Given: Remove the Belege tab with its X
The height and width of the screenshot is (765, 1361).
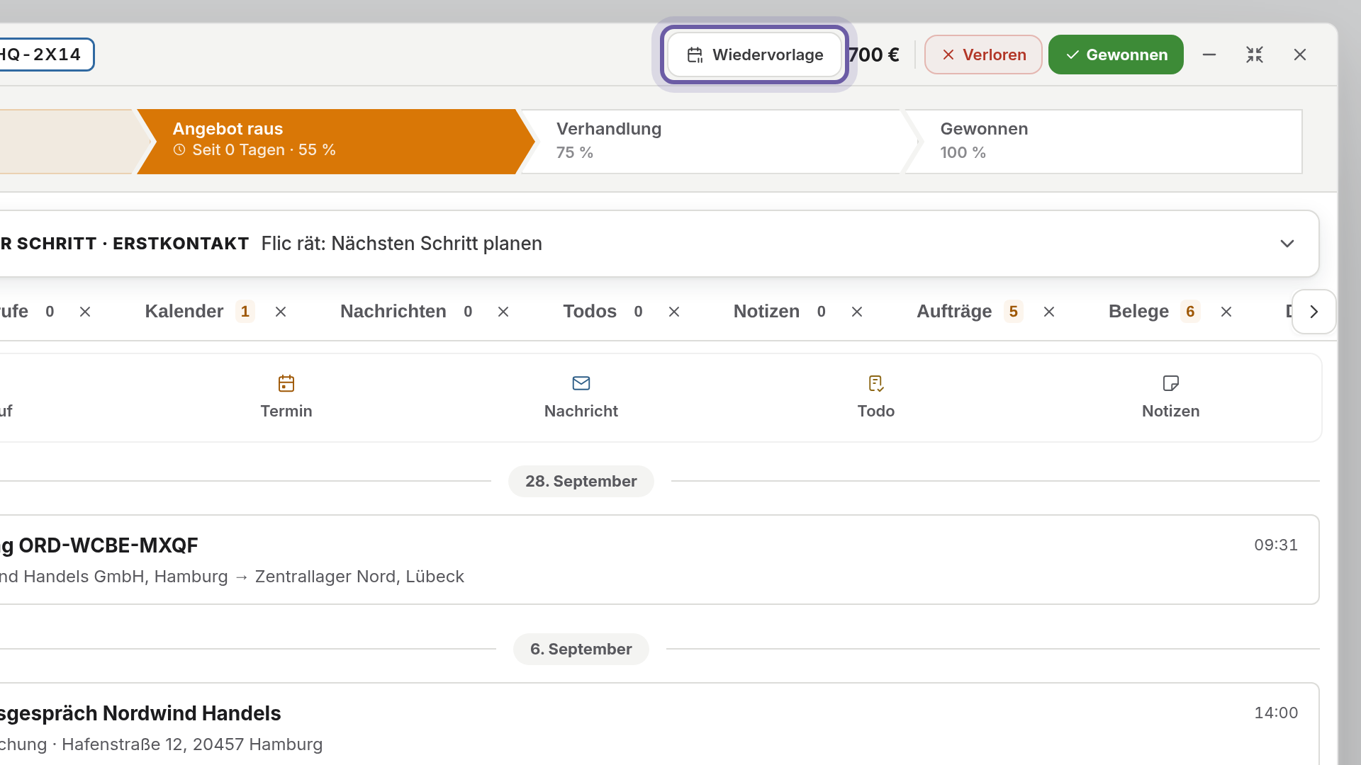Looking at the screenshot, I should (x=1226, y=312).
